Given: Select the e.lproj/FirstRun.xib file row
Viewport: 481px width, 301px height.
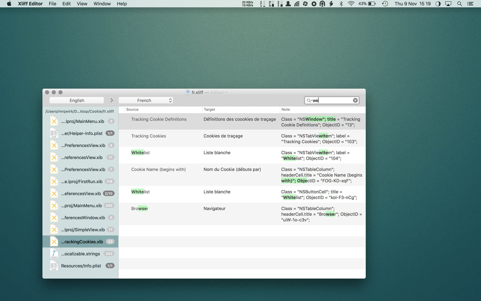Looking at the screenshot, I should [x=80, y=182].
